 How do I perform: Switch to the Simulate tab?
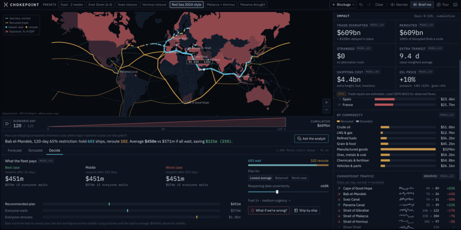(x=35, y=150)
